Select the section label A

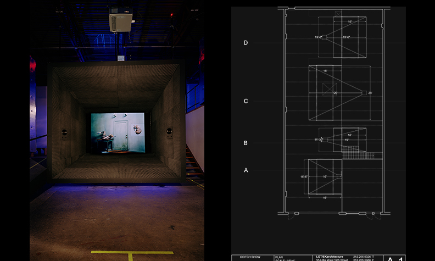[246, 170]
